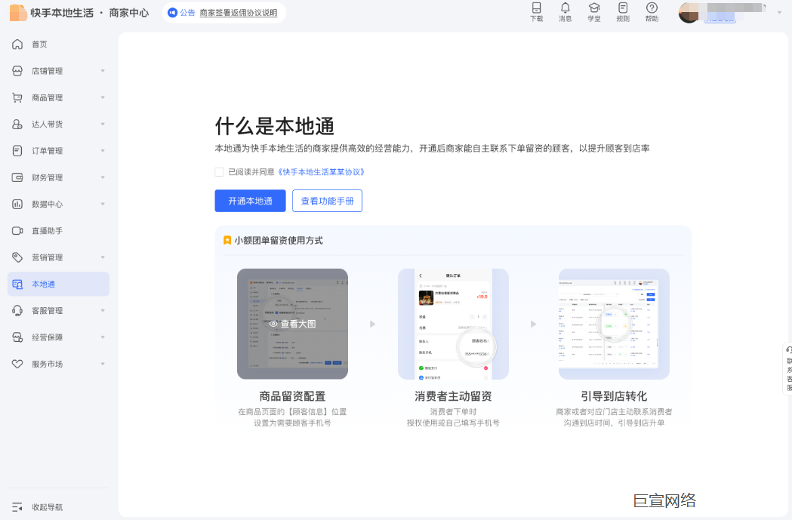This screenshot has height=520, width=792.
Task: Open 《快手本地生活某某协议》 agreement link
Action: [x=323, y=172]
